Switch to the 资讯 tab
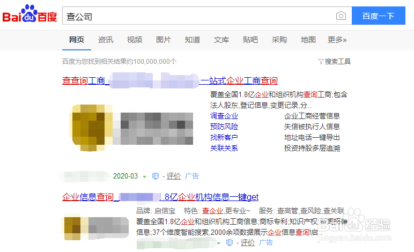 (106, 40)
